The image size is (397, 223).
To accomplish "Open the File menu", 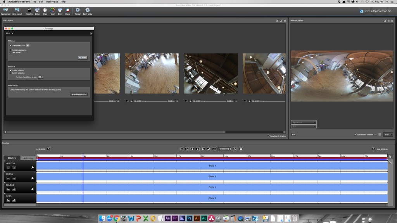I will point(35,2).
